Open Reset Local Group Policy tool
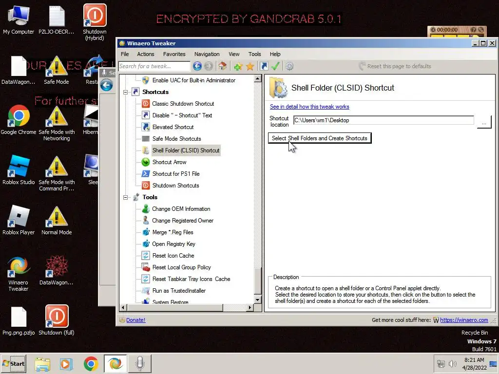Screen dimensions: 499x374 [x=181, y=267]
